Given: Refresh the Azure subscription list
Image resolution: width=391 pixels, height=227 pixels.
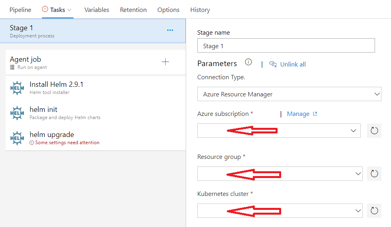Looking at the screenshot, I should point(374,131).
